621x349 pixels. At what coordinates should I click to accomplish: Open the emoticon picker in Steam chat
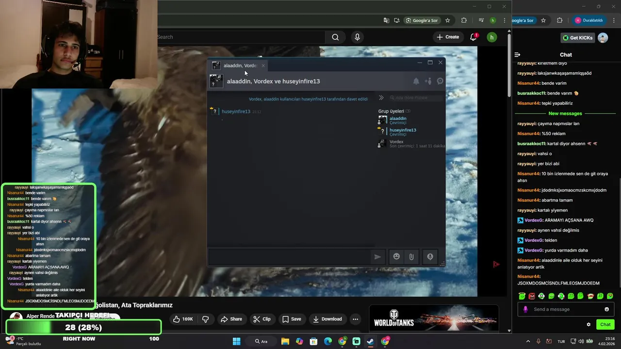396,256
